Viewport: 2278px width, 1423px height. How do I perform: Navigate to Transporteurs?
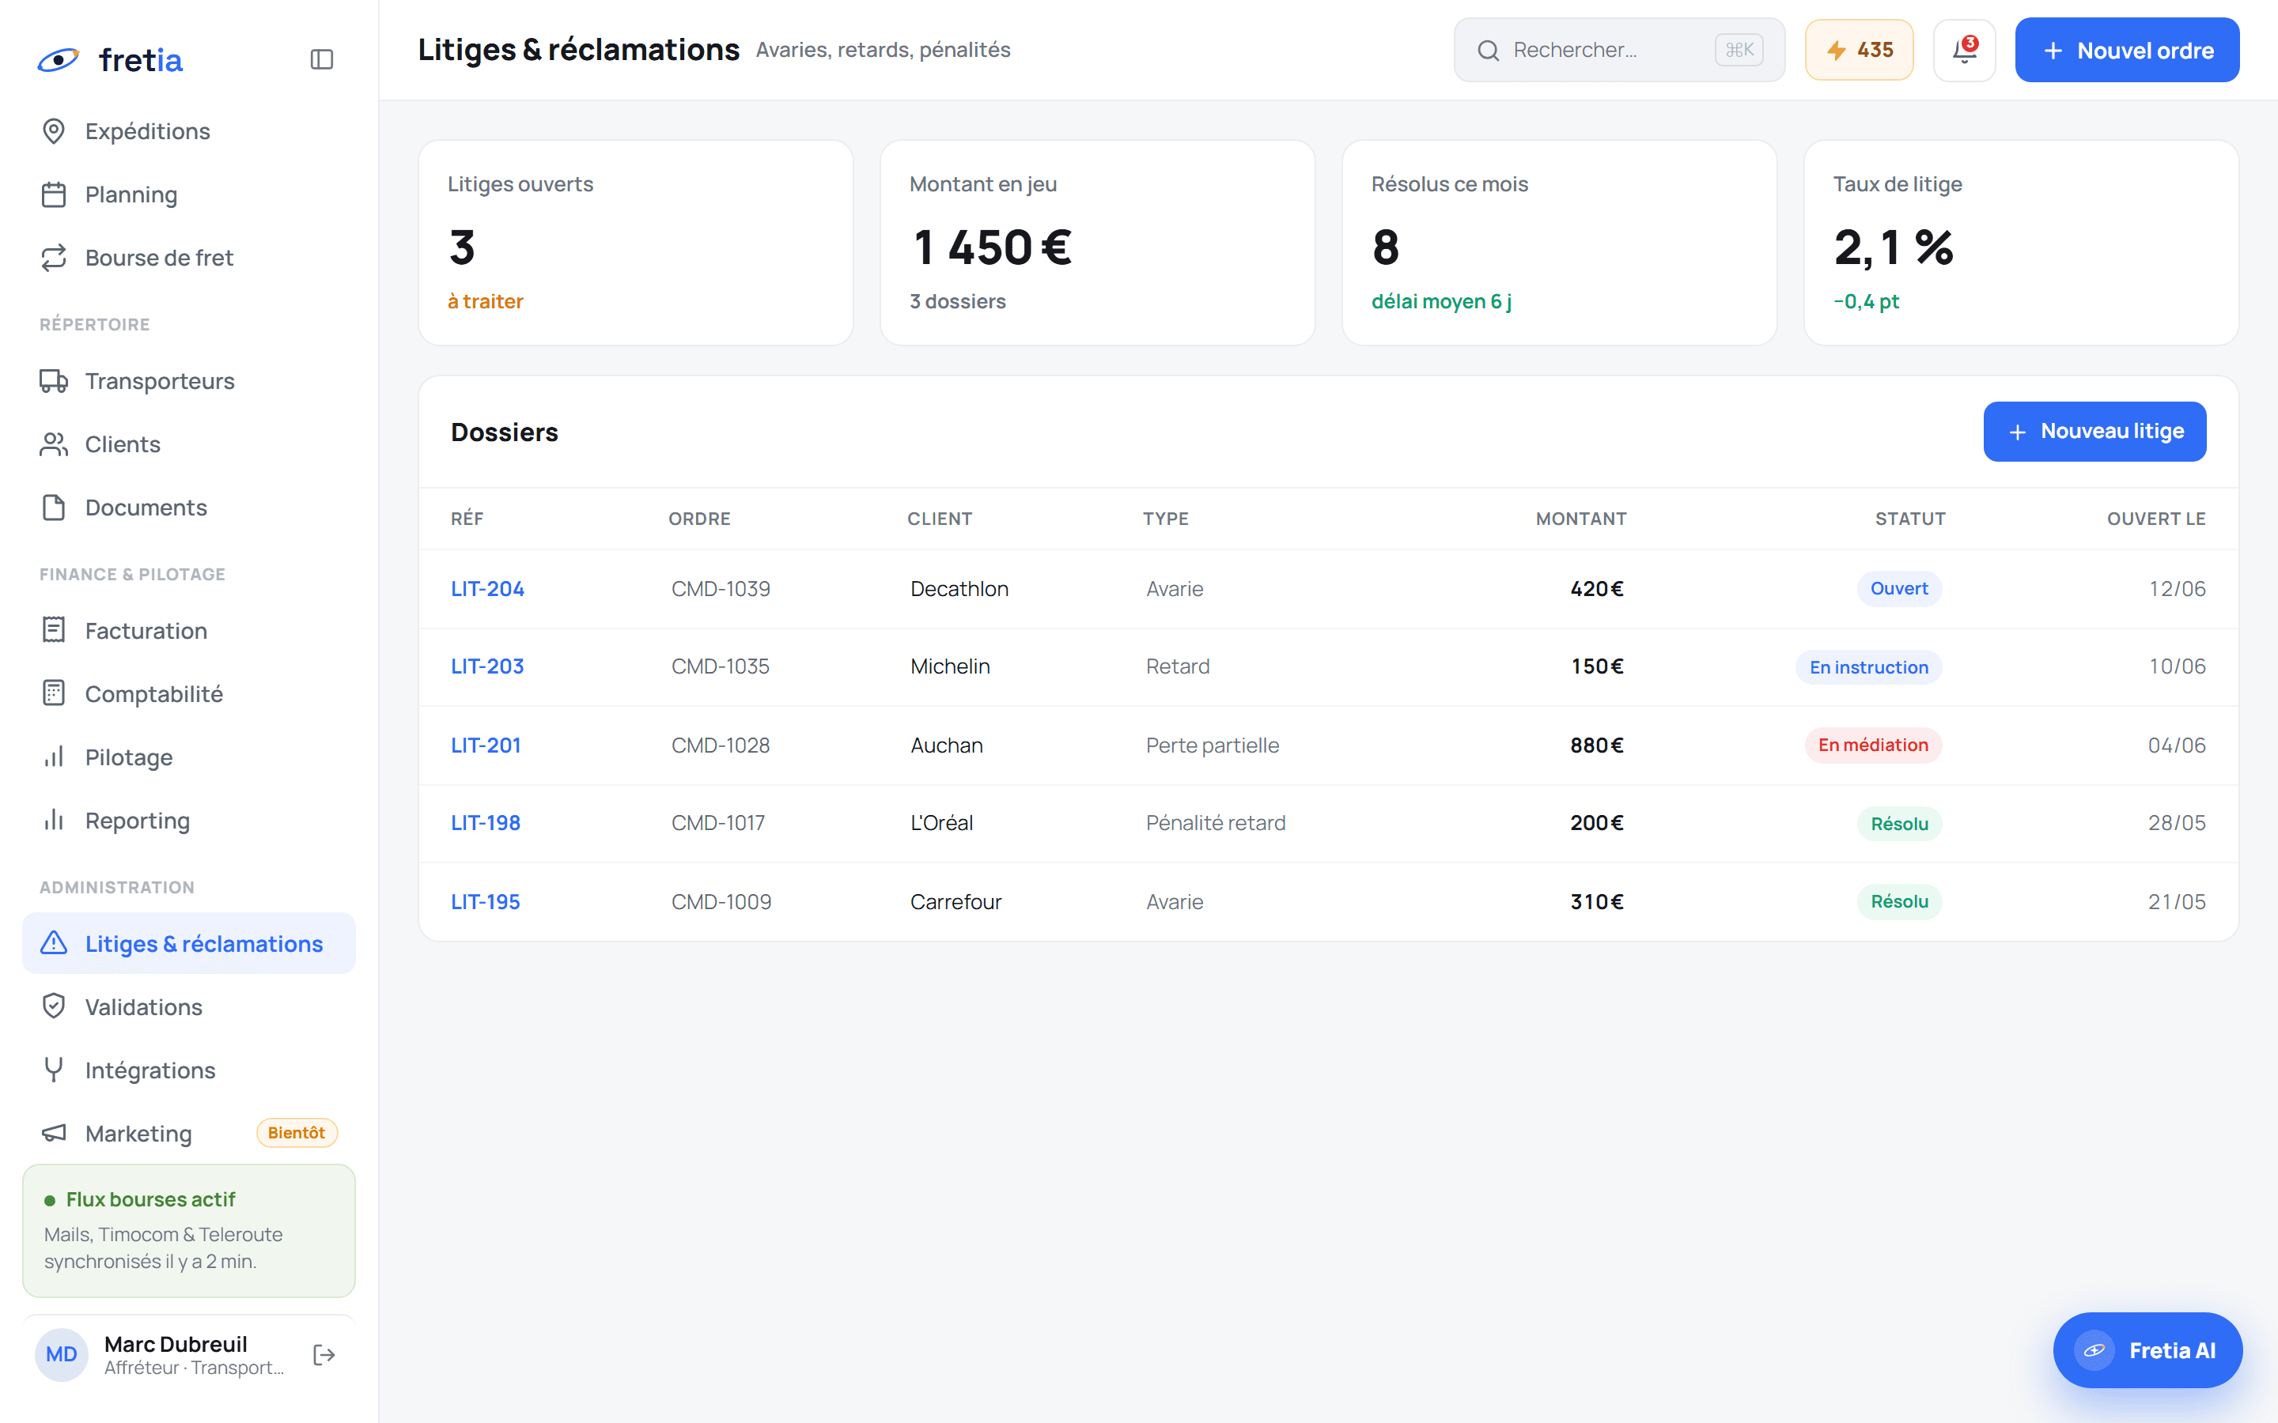[x=189, y=380]
